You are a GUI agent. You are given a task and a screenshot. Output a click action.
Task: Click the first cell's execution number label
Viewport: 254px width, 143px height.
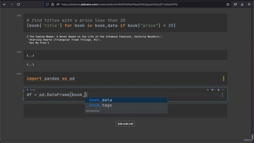coord(19,15)
